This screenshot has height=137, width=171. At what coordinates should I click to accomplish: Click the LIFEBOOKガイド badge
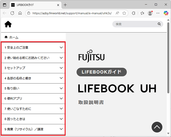pos(102,72)
